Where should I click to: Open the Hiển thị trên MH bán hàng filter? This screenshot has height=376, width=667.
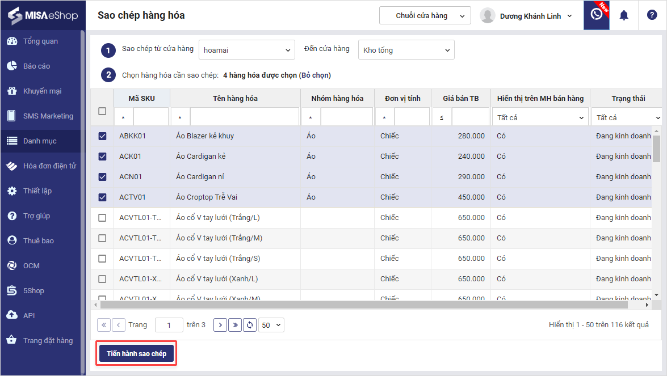(540, 117)
